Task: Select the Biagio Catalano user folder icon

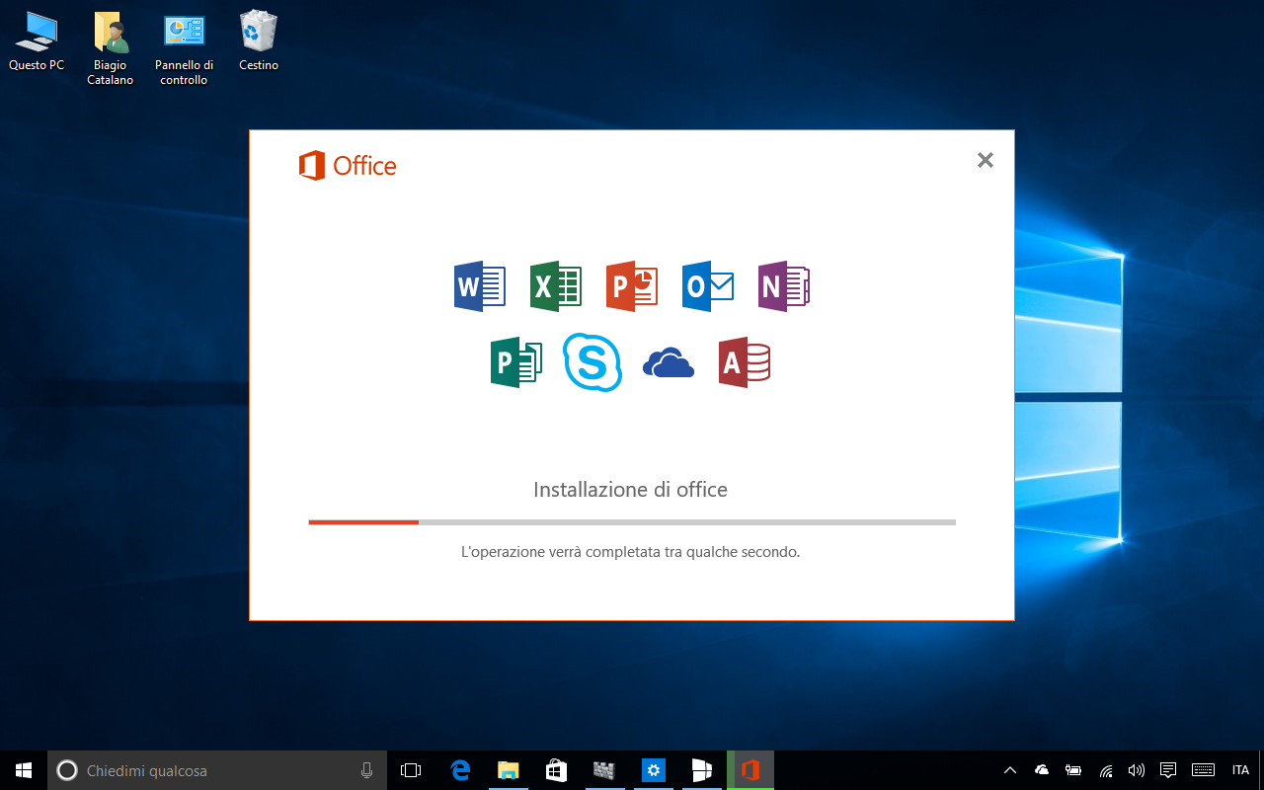Action: pos(111,48)
